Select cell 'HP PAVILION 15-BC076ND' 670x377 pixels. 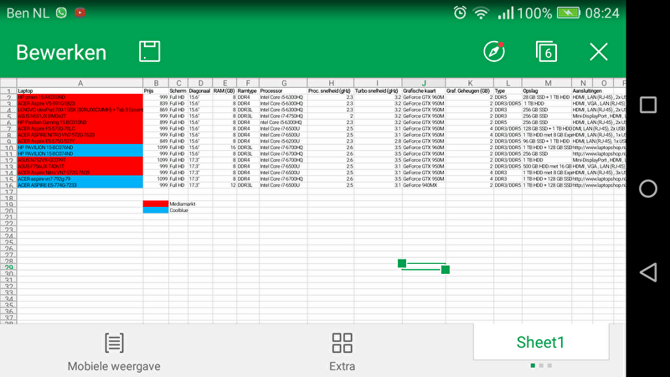tap(80, 147)
